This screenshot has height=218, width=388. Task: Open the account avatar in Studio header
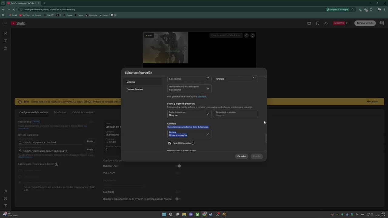point(382,23)
